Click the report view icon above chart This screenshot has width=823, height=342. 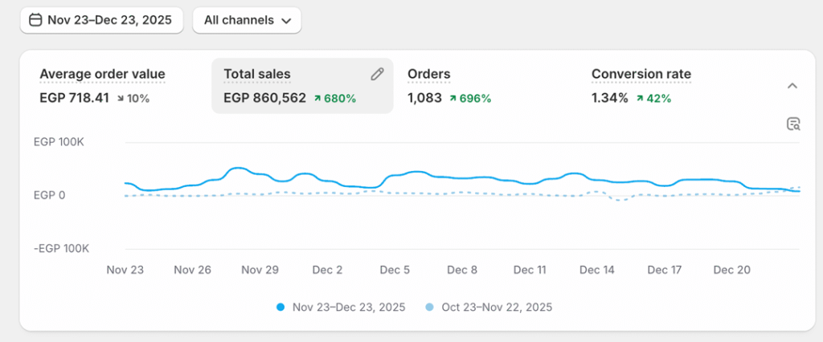tap(793, 124)
